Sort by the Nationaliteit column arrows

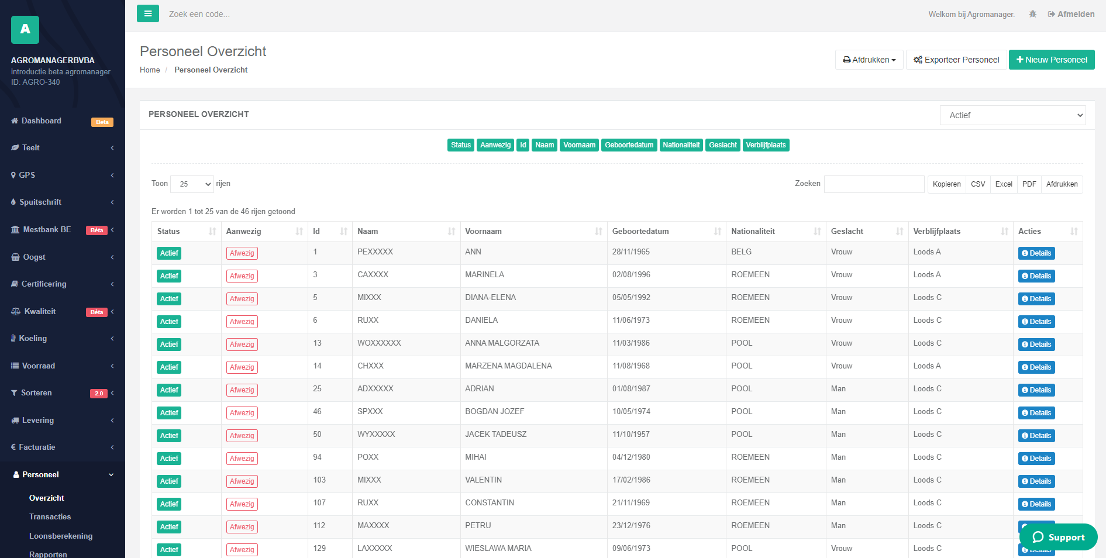pyautogui.click(x=816, y=232)
